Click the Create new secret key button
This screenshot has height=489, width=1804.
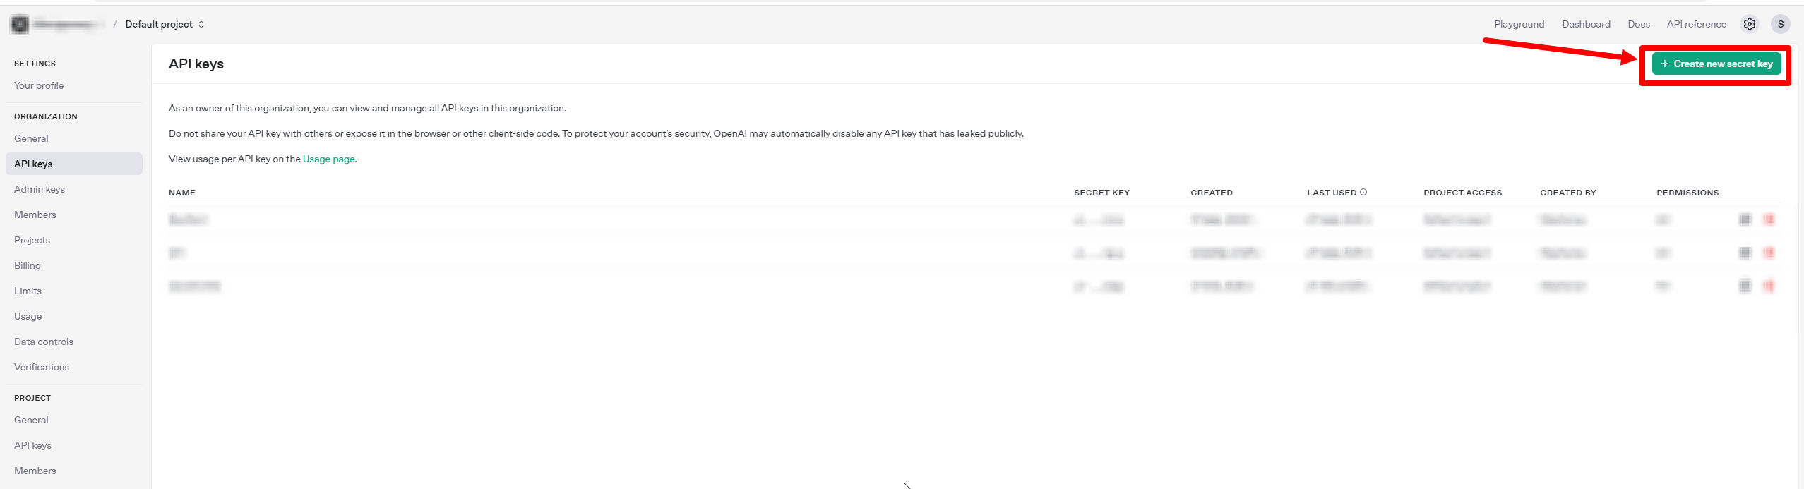(x=1716, y=64)
